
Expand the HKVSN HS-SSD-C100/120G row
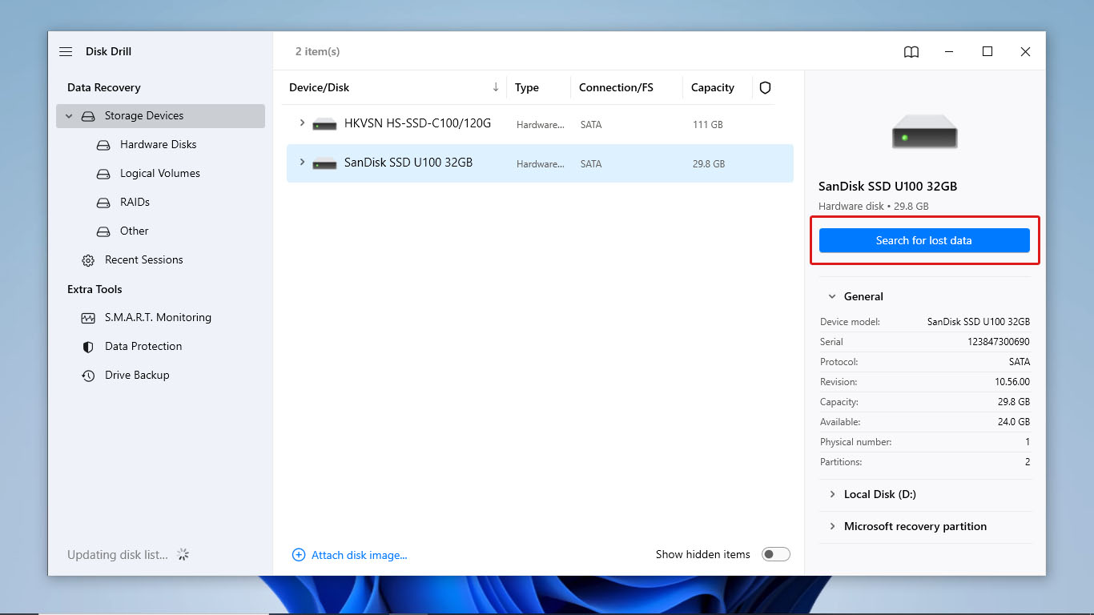[302, 123]
